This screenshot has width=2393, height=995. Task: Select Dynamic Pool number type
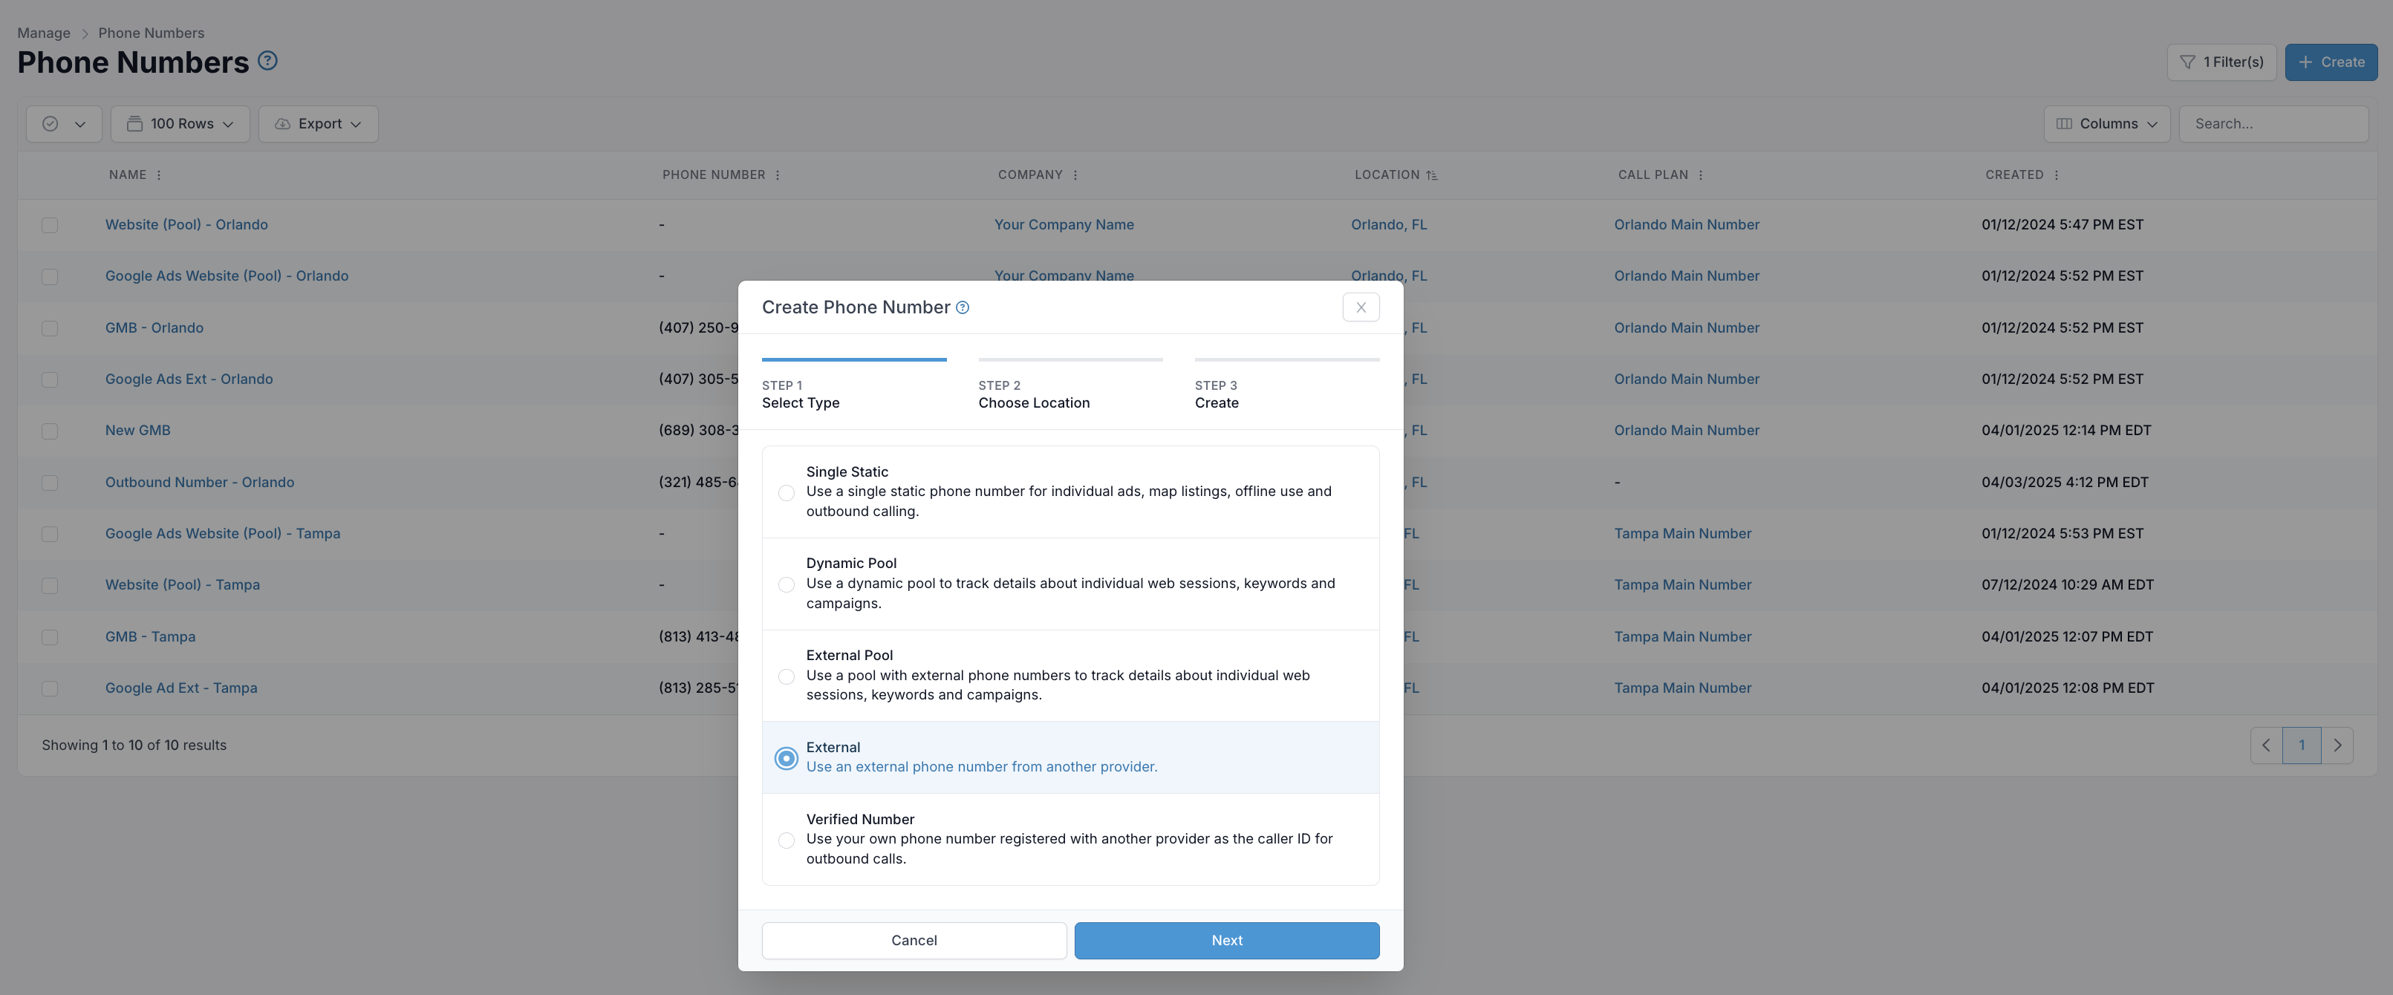coord(786,584)
